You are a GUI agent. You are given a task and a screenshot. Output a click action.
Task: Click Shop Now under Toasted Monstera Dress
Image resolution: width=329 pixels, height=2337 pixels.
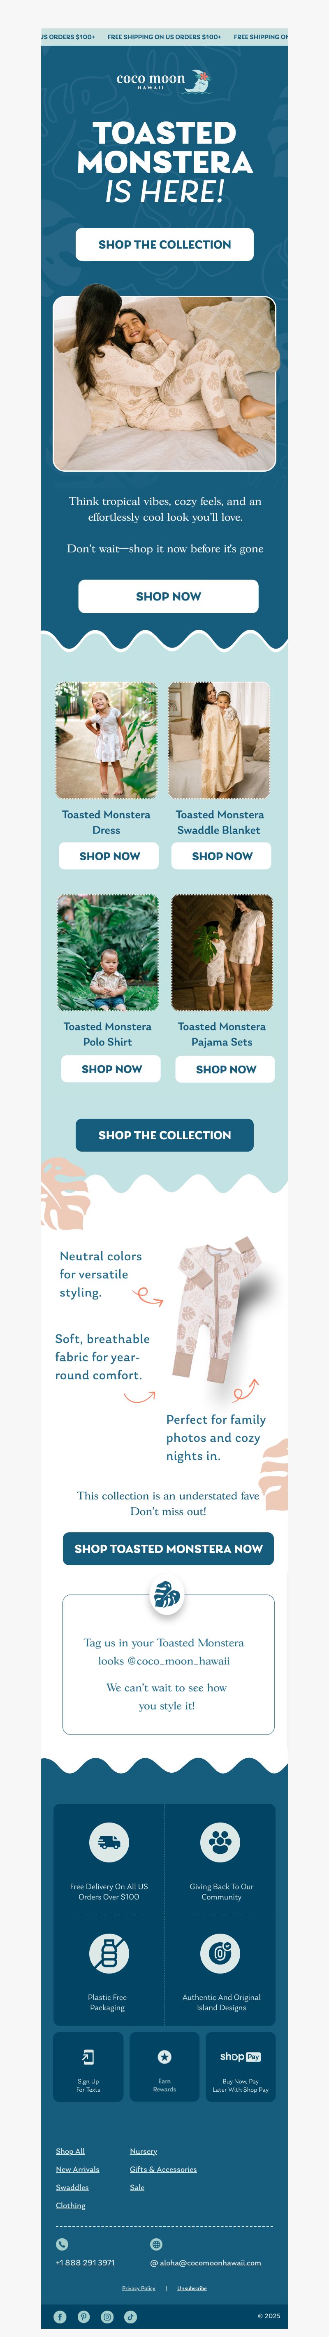click(110, 856)
